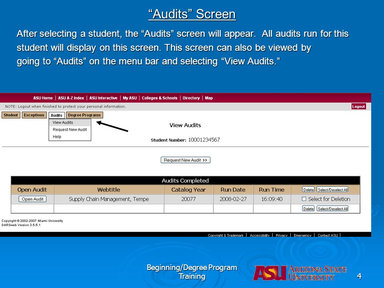
Task: Open Privacy footer link
Action: point(282,235)
